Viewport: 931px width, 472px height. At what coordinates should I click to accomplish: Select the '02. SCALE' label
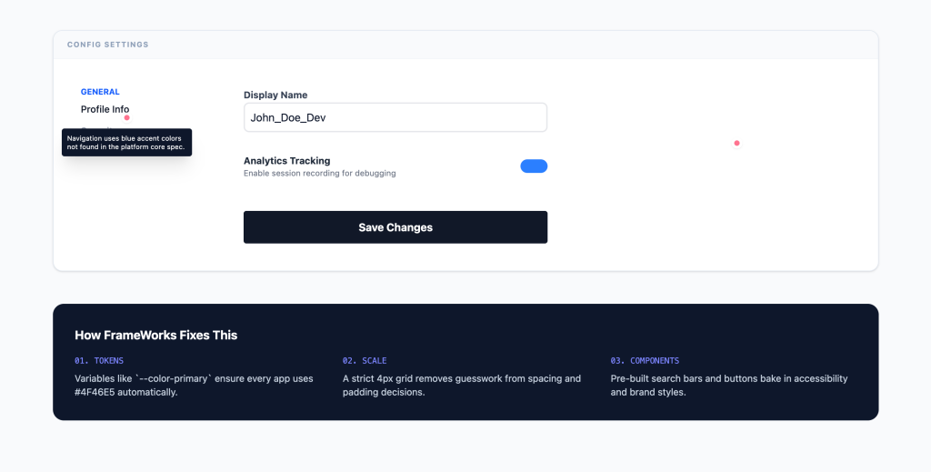pyautogui.click(x=365, y=361)
